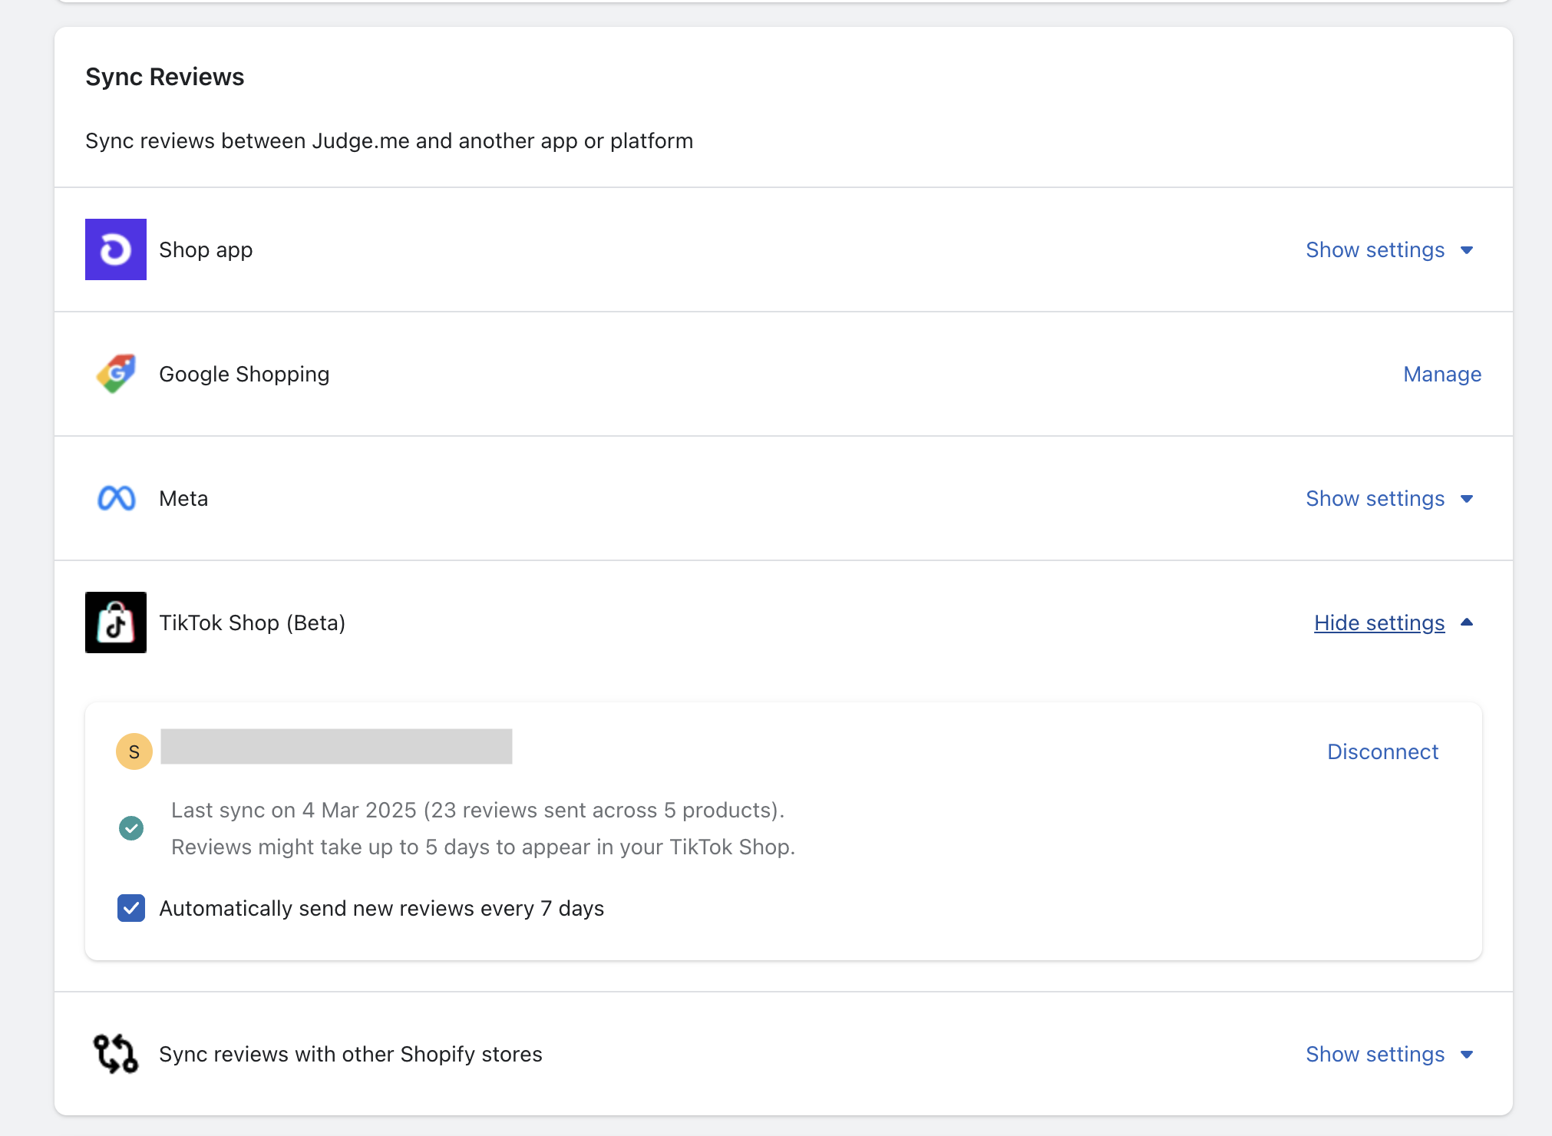Click the Meta infinity logo icon
Screen dimensions: 1552x1136
pos(116,498)
